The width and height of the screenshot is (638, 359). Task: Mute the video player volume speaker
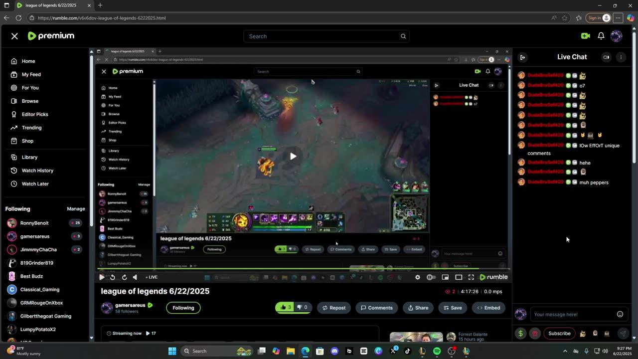135,277
